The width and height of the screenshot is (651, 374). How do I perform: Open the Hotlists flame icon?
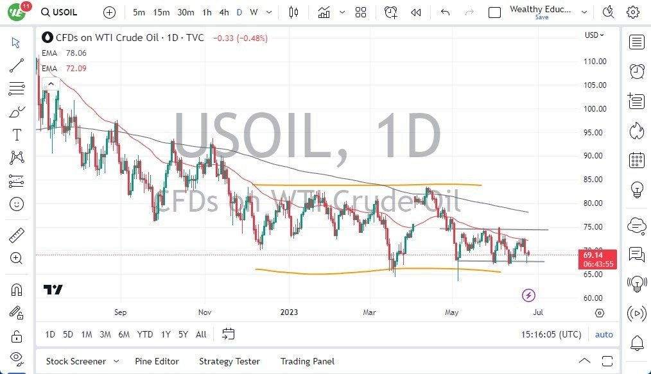[636, 130]
